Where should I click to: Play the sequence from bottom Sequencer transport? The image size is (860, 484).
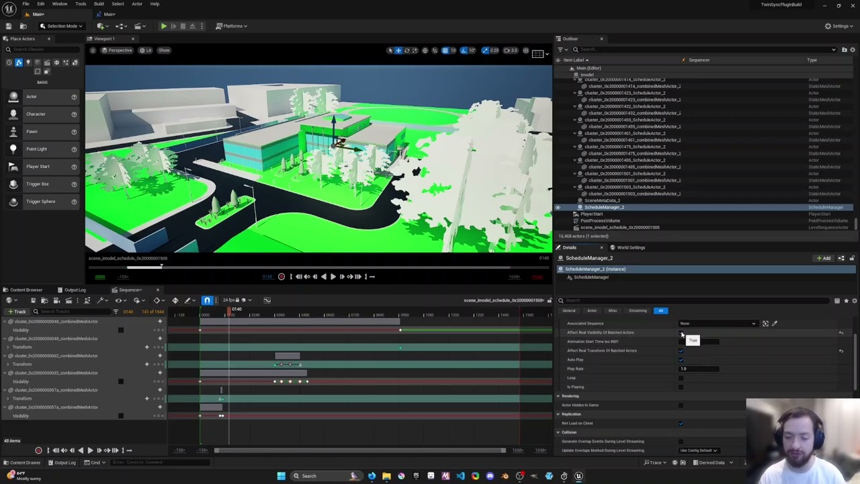tap(90, 450)
